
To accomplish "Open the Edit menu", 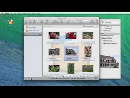I will pos(15,13).
